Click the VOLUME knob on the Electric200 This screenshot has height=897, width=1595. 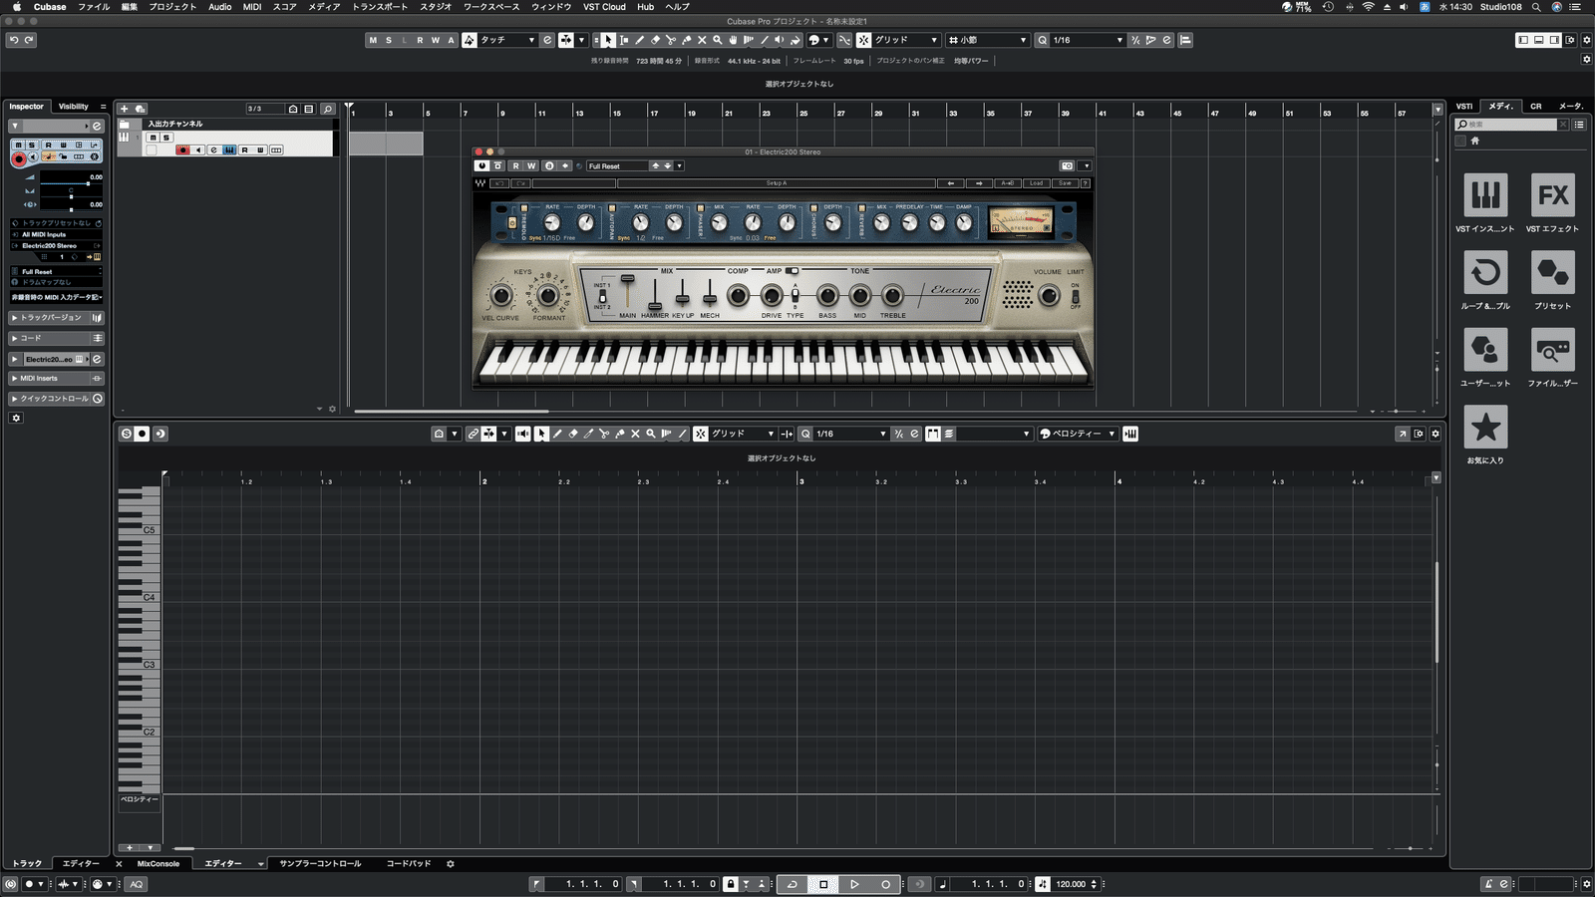1049,295
